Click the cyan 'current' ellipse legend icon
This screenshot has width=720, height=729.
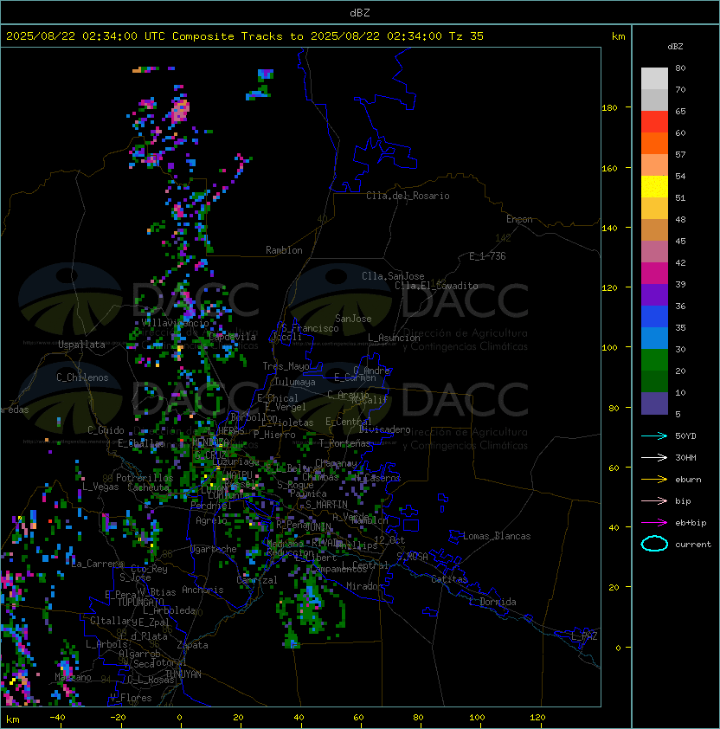click(654, 544)
